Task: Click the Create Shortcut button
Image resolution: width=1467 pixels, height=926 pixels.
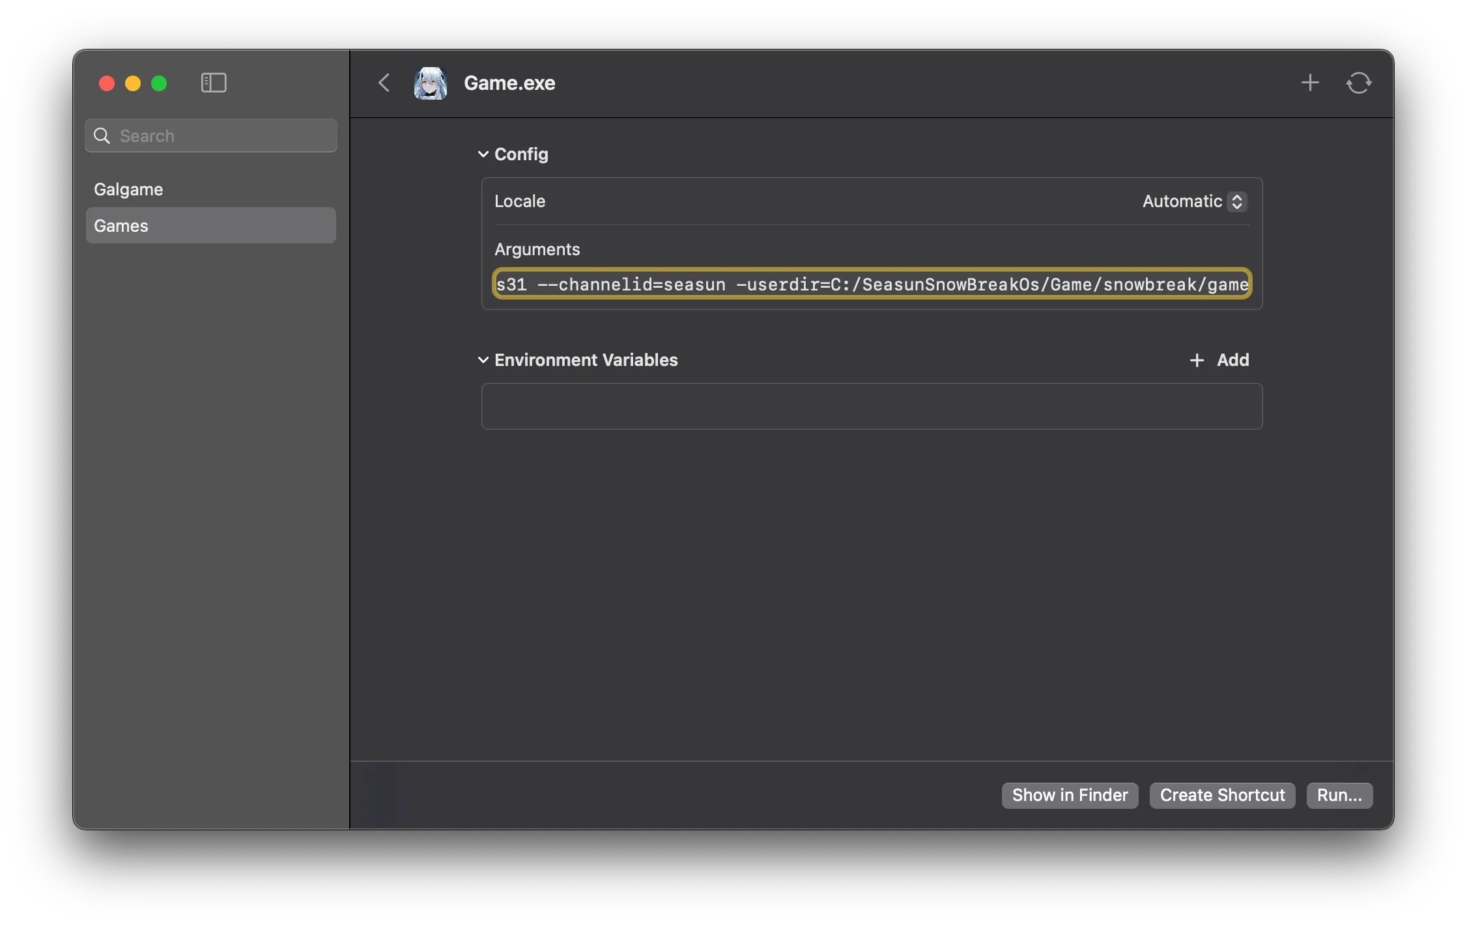Action: click(x=1222, y=795)
